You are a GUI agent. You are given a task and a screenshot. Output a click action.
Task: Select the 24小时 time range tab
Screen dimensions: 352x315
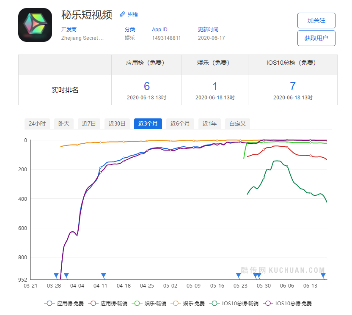coord(37,123)
